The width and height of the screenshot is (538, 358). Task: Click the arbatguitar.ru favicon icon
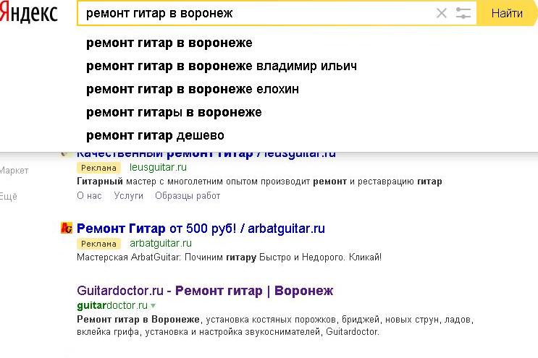[67, 228]
